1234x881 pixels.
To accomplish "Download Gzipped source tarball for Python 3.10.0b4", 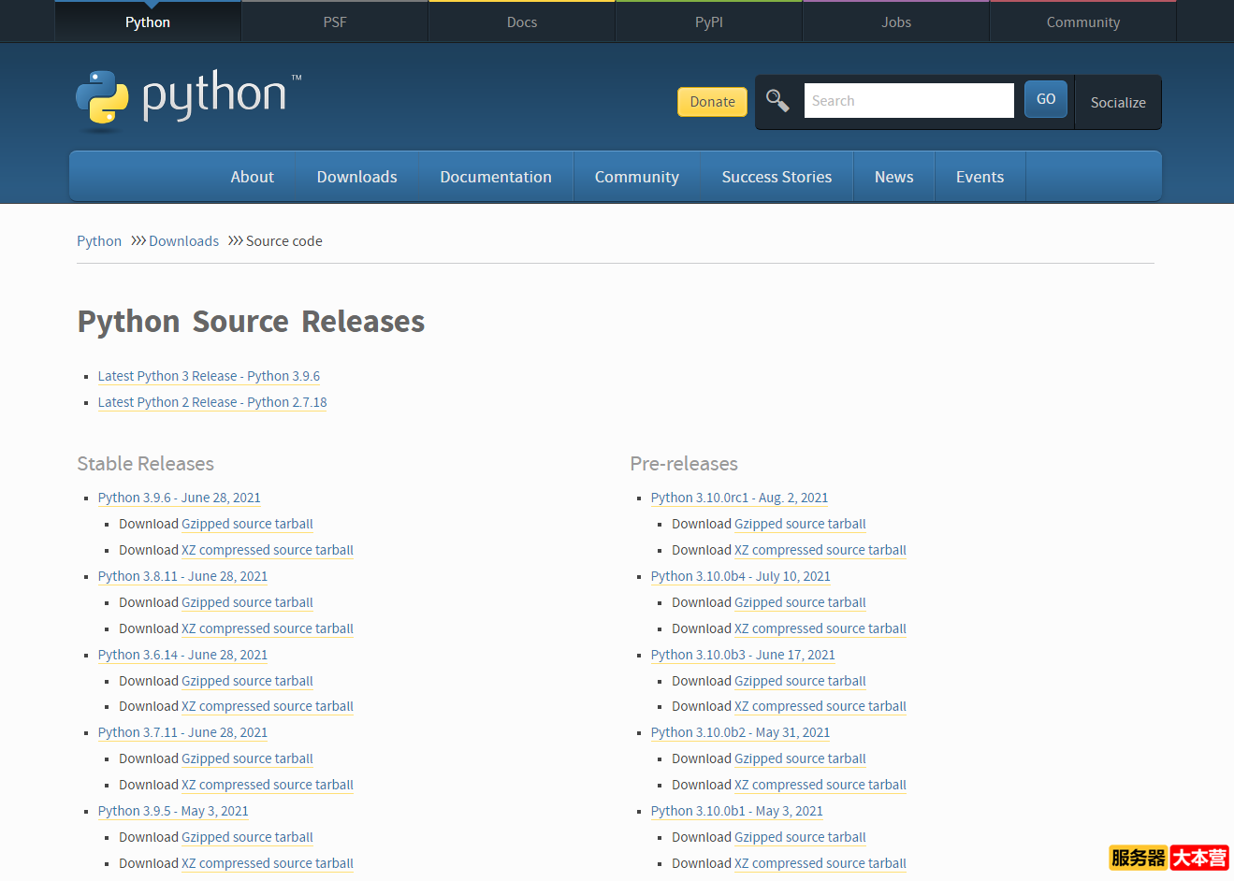I will pos(800,602).
